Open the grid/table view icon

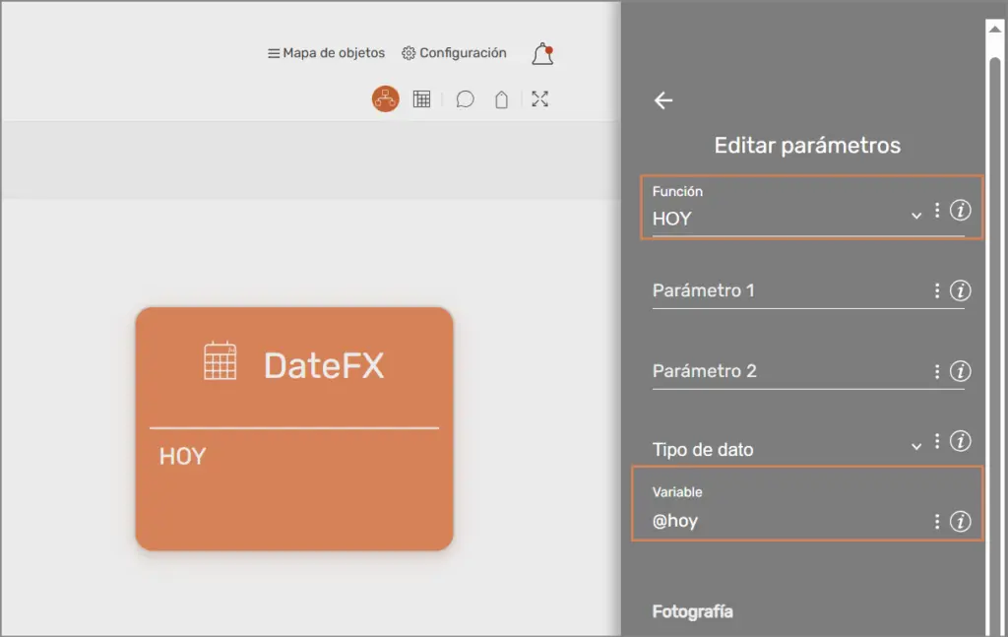[x=422, y=98]
